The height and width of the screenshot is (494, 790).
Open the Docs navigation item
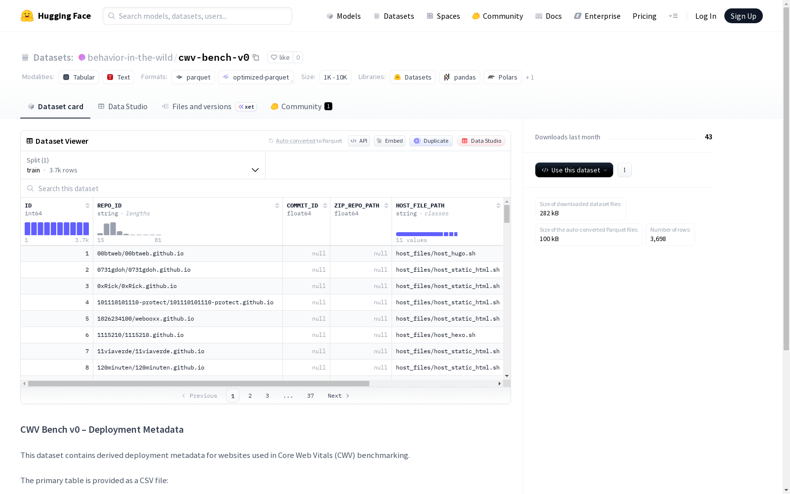[x=549, y=16]
